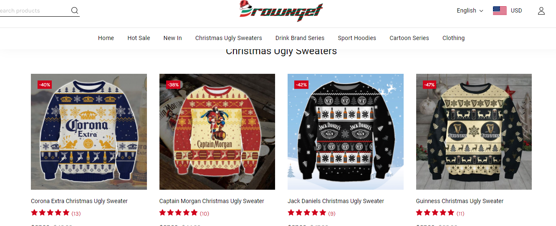This screenshot has height=226, width=556.
Task: Open Guinness Christmas Ugly Sweater link
Action: (x=460, y=201)
